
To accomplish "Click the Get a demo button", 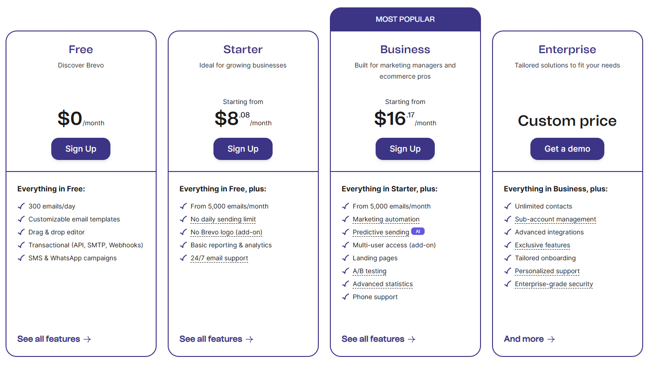I will pos(567,149).
